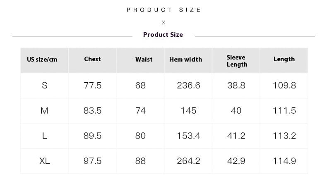Viewport: 327px width, 179px height.
Task: Click the 'Waist' column header
Action: tap(144, 60)
